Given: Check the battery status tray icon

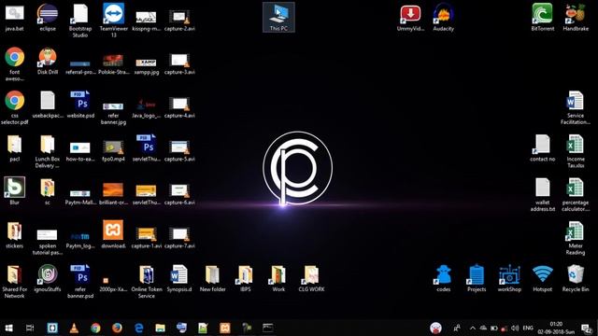Looking at the screenshot, I should tap(494, 328).
